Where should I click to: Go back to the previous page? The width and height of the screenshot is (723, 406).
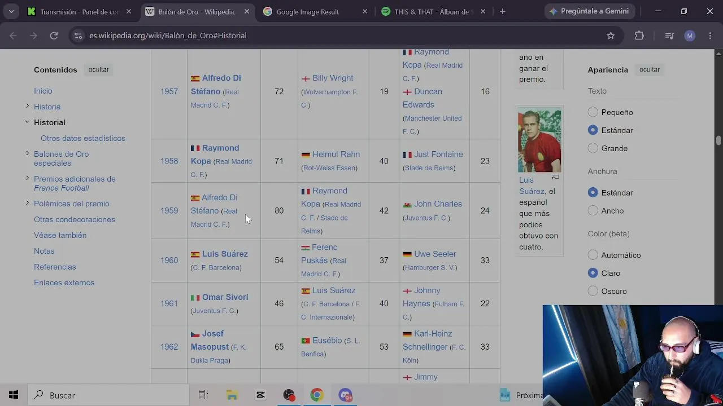[x=14, y=36]
